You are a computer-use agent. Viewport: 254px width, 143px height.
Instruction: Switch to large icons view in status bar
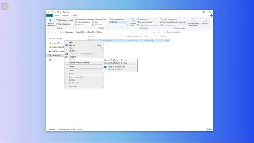pos(211,129)
